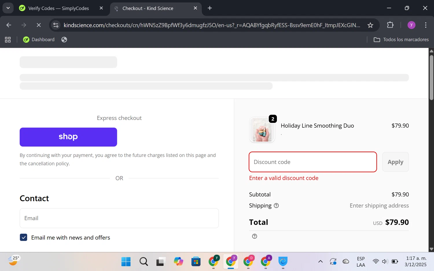Go back to the previous page
434x271 pixels.
click(x=9, y=25)
